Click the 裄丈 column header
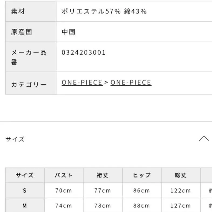Screen dimensions: 212x212 tap(102, 175)
